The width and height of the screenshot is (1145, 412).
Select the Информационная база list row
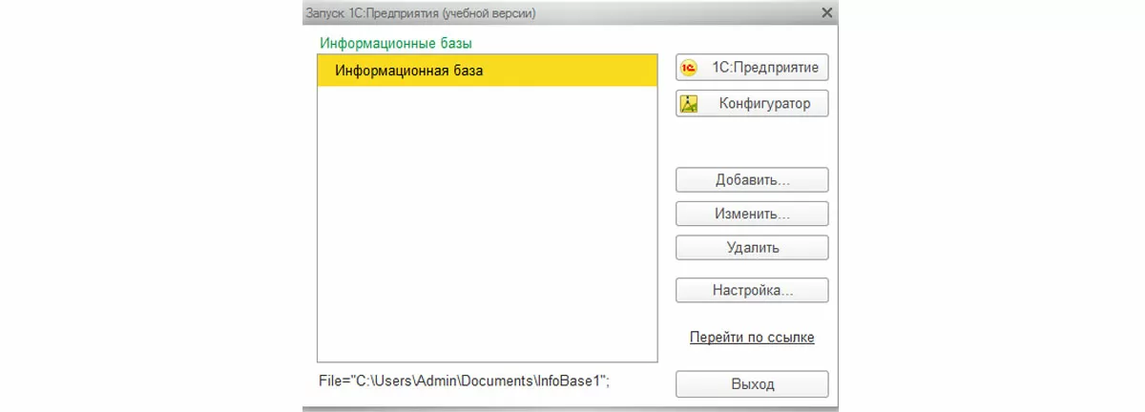(x=488, y=71)
